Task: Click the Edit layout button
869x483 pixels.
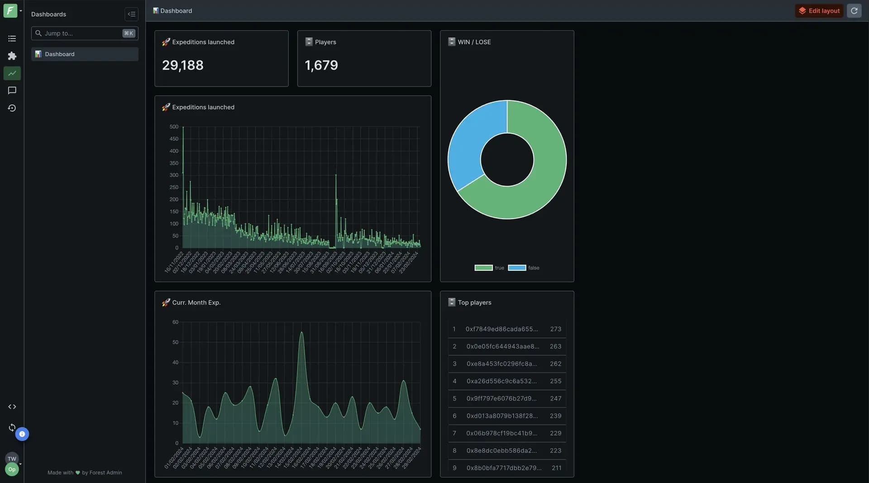Action: coord(819,11)
